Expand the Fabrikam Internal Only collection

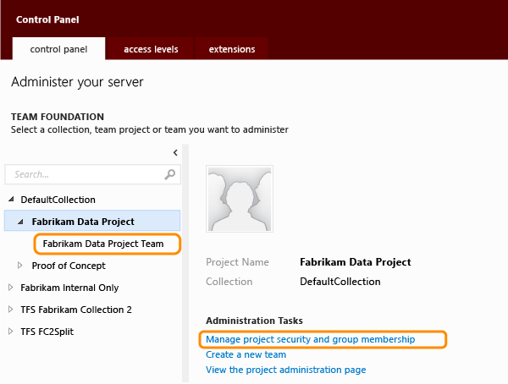coord(10,288)
